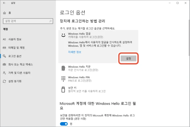Open the home (홈) icon
The width and height of the screenshot is (190, 127).
[x=5, y=13]
